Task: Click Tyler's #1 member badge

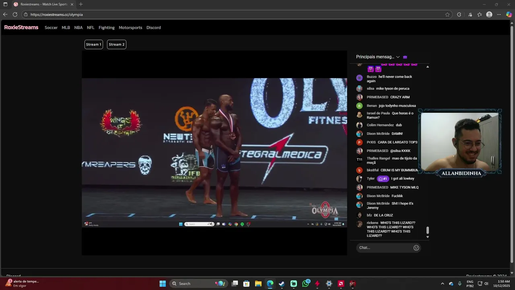Action: (x=383, y=179)
